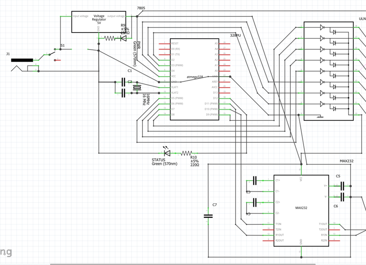Click the A0 pin label
The width and height of the screenshot is (366, 265).
(216, 71)
